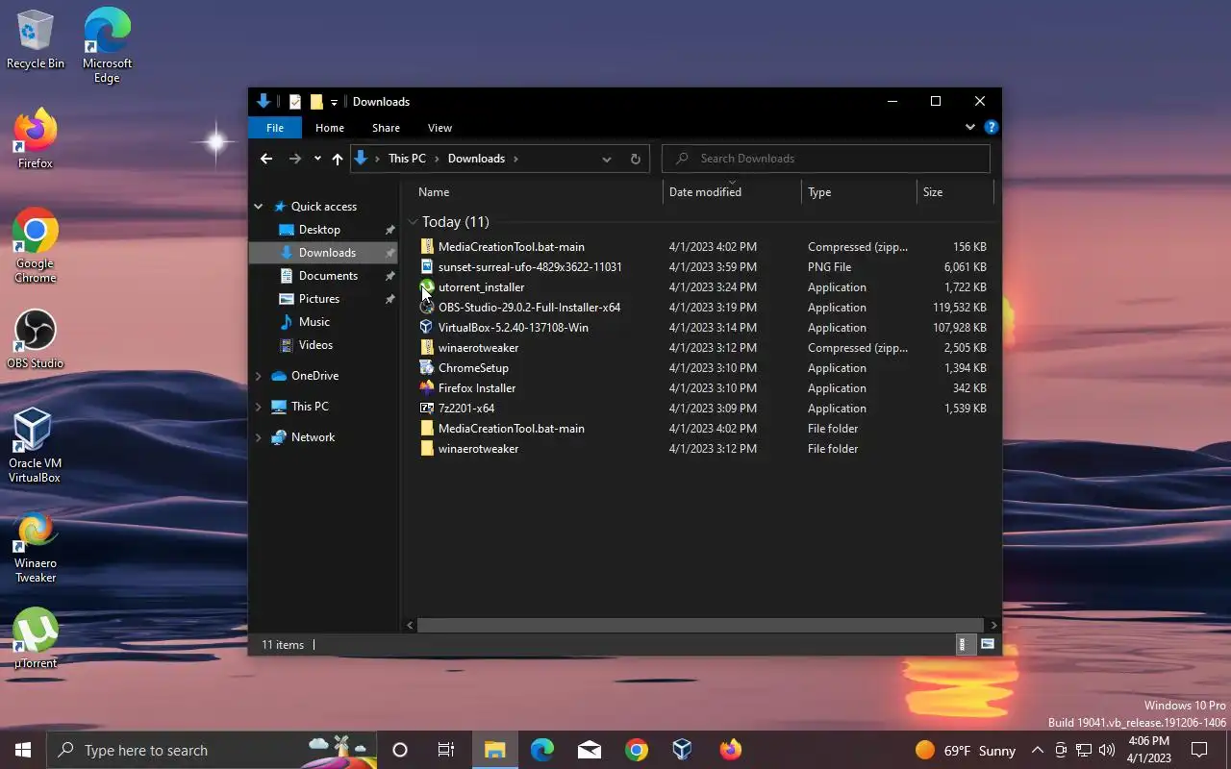Select the 7z2201-x64 file icon
1231x769 pixels.
427,408
